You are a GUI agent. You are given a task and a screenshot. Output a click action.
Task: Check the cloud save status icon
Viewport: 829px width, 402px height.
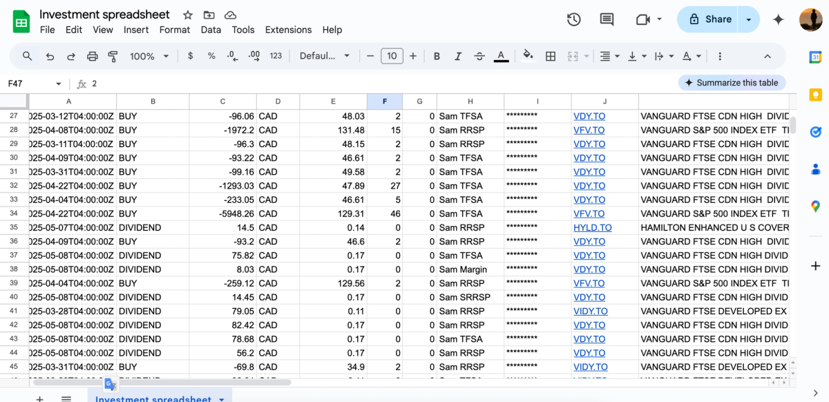231,15
